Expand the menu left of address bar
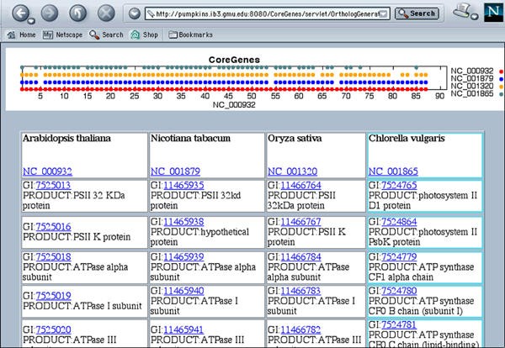This screenshot has height=348, width=505. [x=135, y=14]
